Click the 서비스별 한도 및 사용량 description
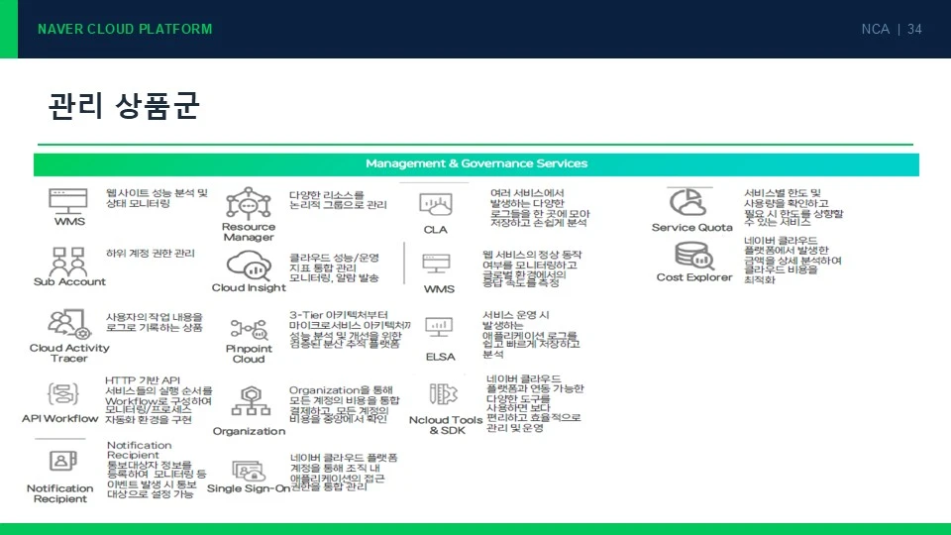951x535 pixels. 793,207
